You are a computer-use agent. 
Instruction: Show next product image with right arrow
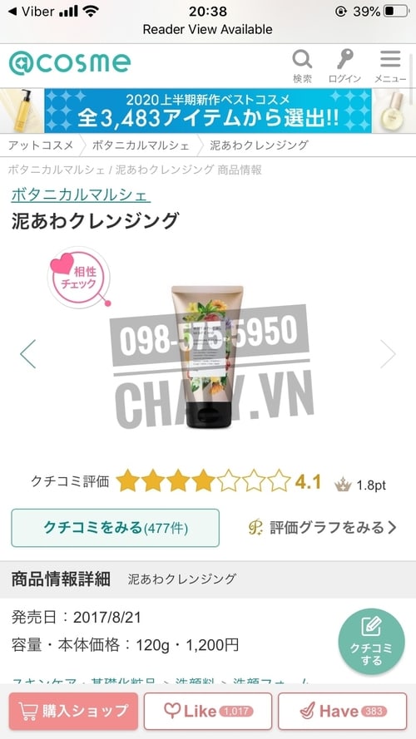pyautogui.click(x=388, y=354)
